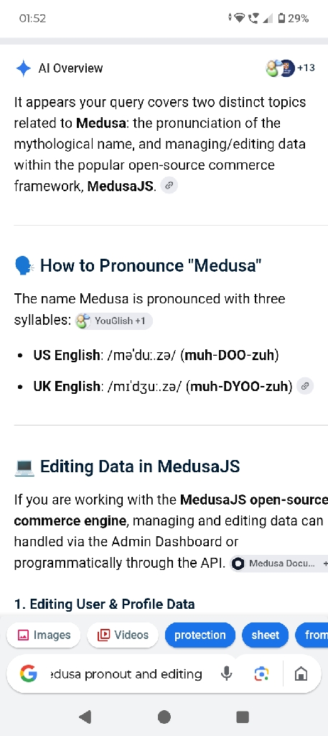Image resolution: width=328 pixels, height=736 pixels.
Task: Tap the microphone voice search icon
Action: click(x=226, y=674)
